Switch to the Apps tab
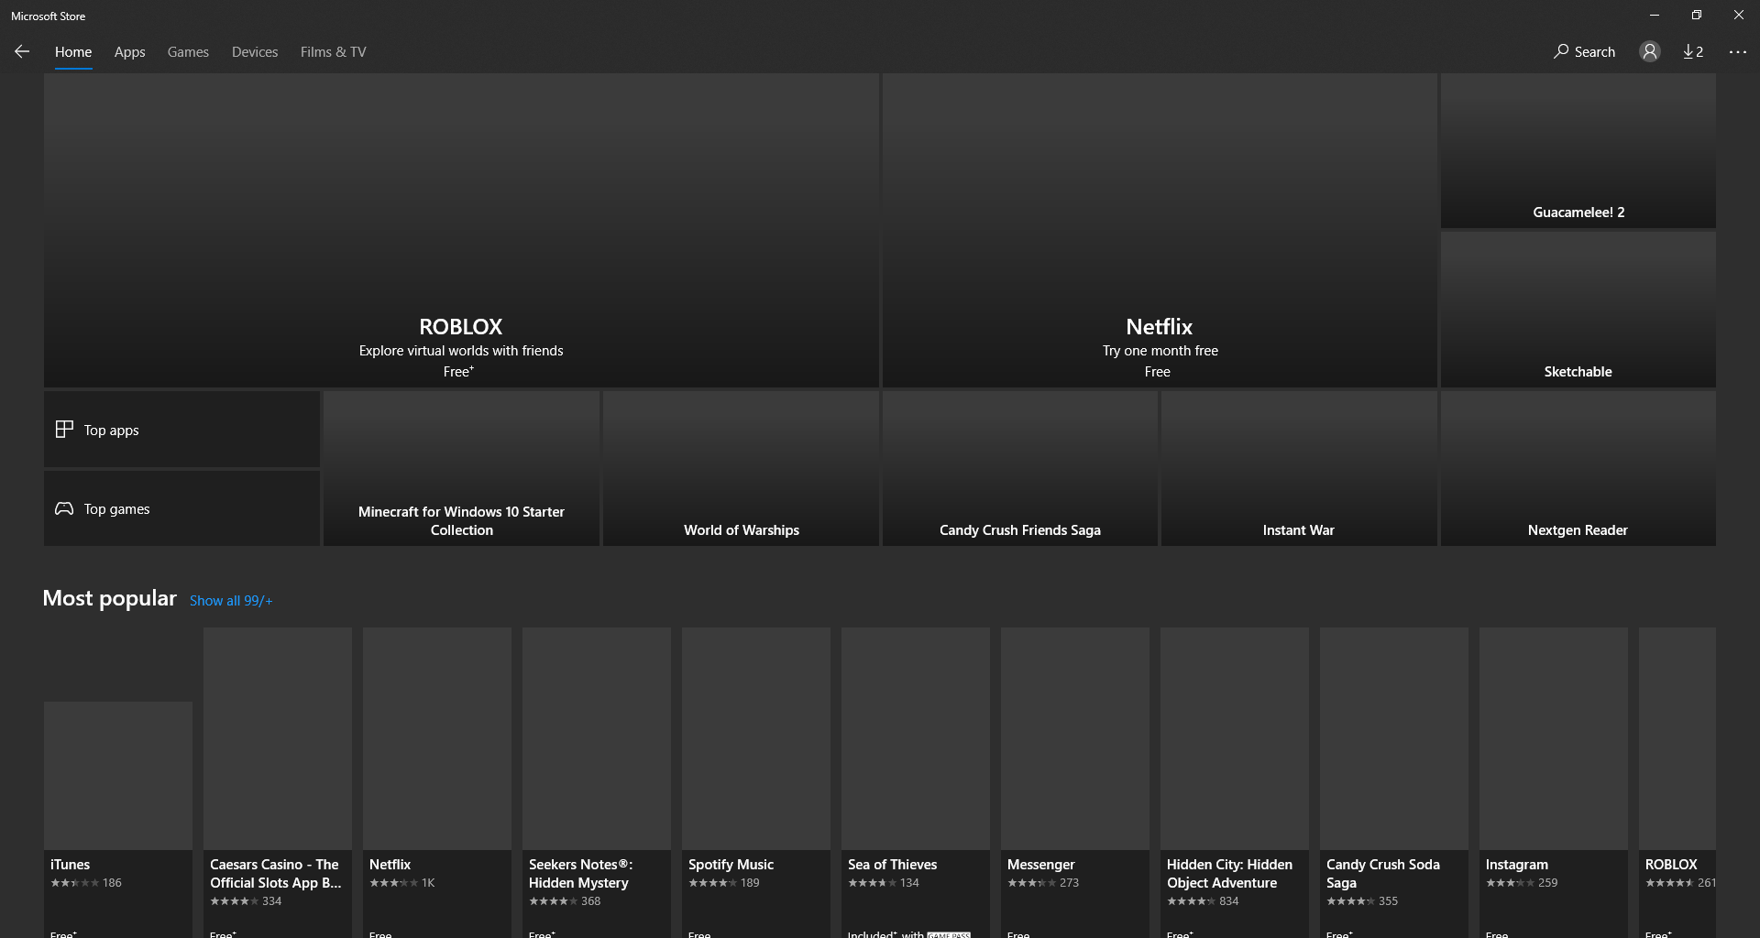1760x938 pixels. [x=130, y=52]
